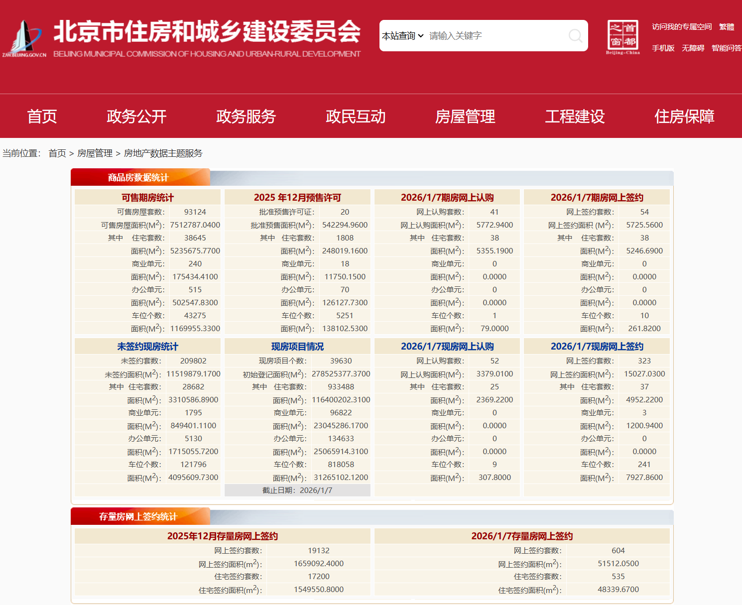Click 首页 in the breadcrumb trail
This screenshot has width=742, height=605.
tap(57, 153)
